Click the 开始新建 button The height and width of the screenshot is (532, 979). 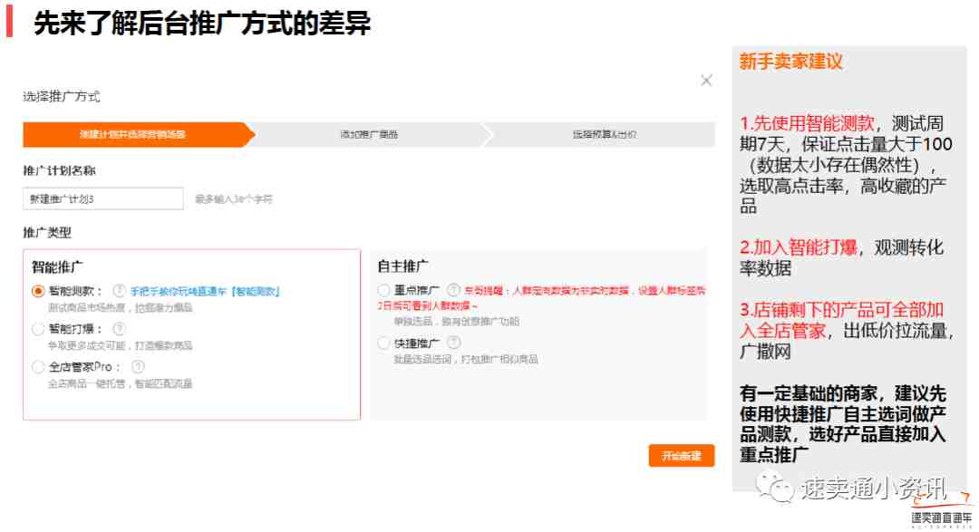(681, 455)
